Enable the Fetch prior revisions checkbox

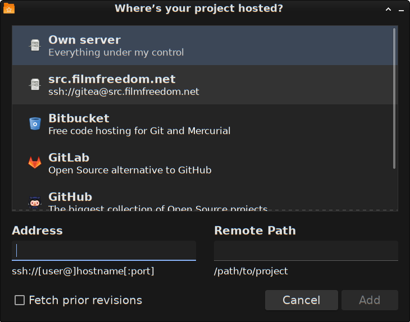coord(20,300)
